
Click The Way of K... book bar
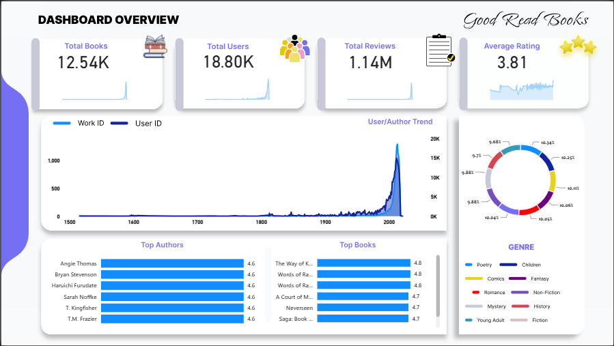(364, 263)
